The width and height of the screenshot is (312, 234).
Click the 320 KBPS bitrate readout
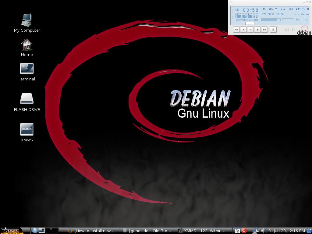tap(268, 14)
